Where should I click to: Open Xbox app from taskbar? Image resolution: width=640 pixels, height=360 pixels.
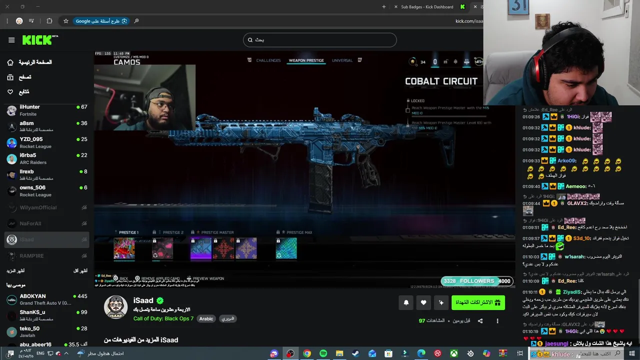click(454, 353)
